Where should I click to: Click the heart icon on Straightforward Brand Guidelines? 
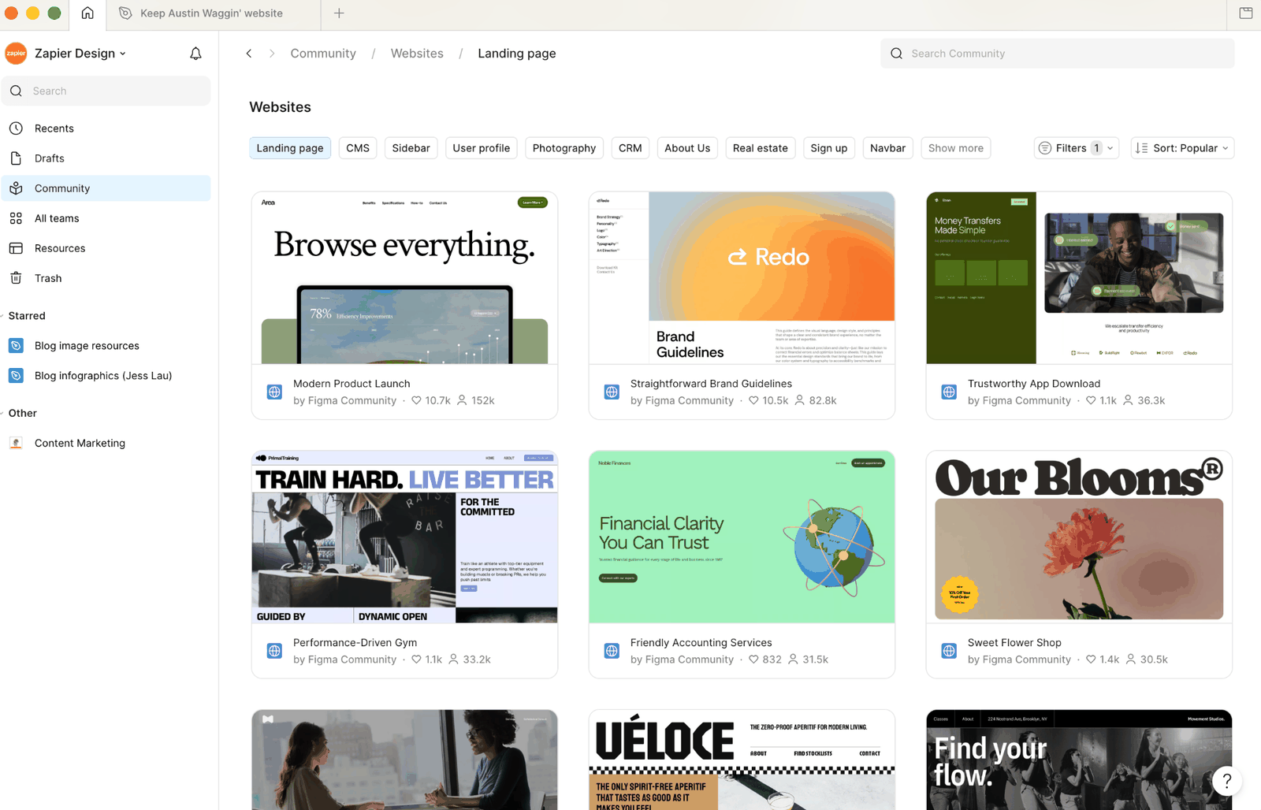coord(753,400)
